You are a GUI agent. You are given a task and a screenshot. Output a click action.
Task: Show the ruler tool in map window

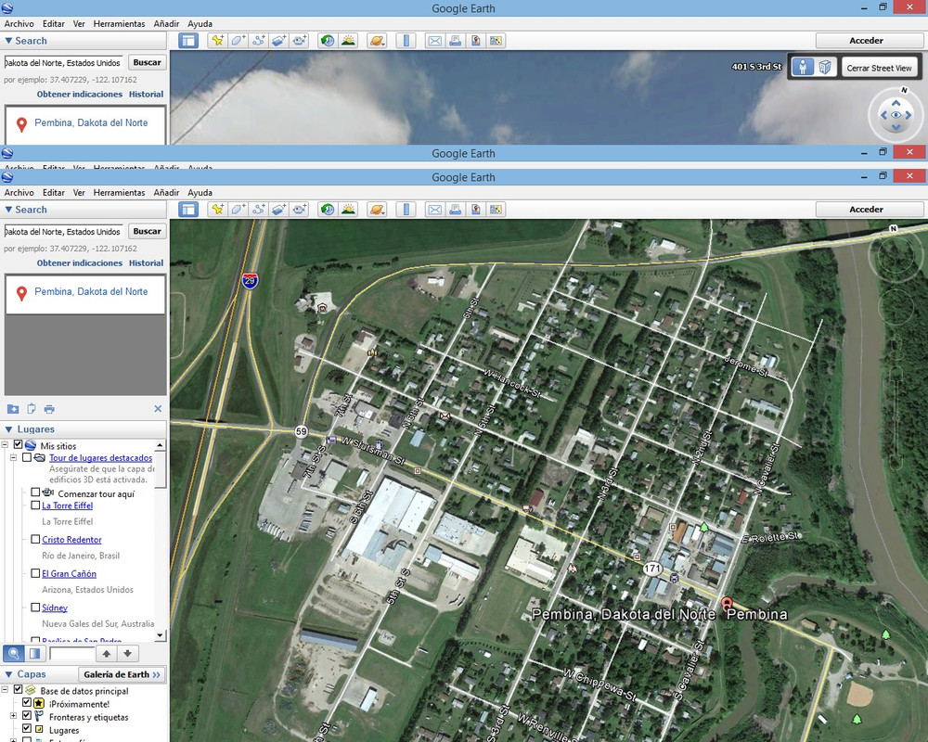(406, 210)
